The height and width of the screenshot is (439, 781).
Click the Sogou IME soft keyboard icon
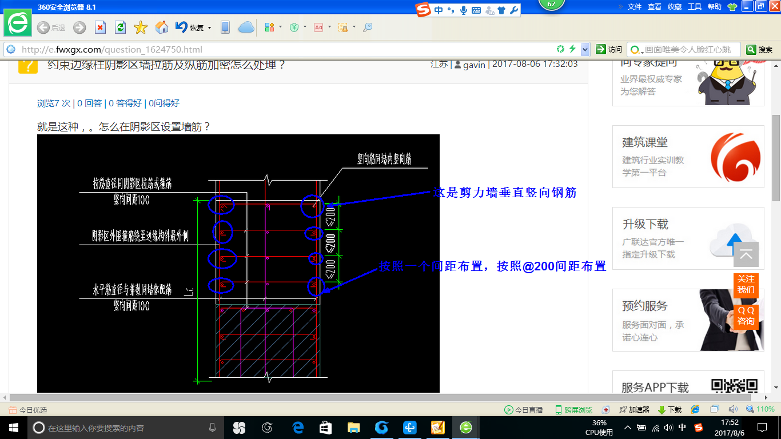coord(476,10)
